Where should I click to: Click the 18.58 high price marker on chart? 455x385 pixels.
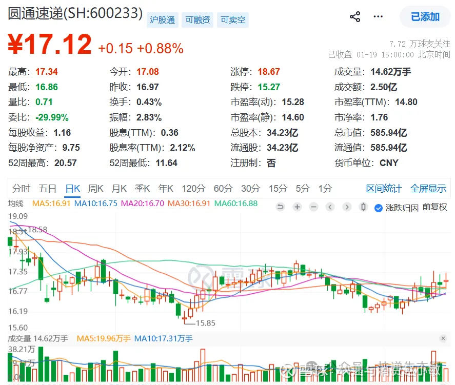[x=37, y=230]
